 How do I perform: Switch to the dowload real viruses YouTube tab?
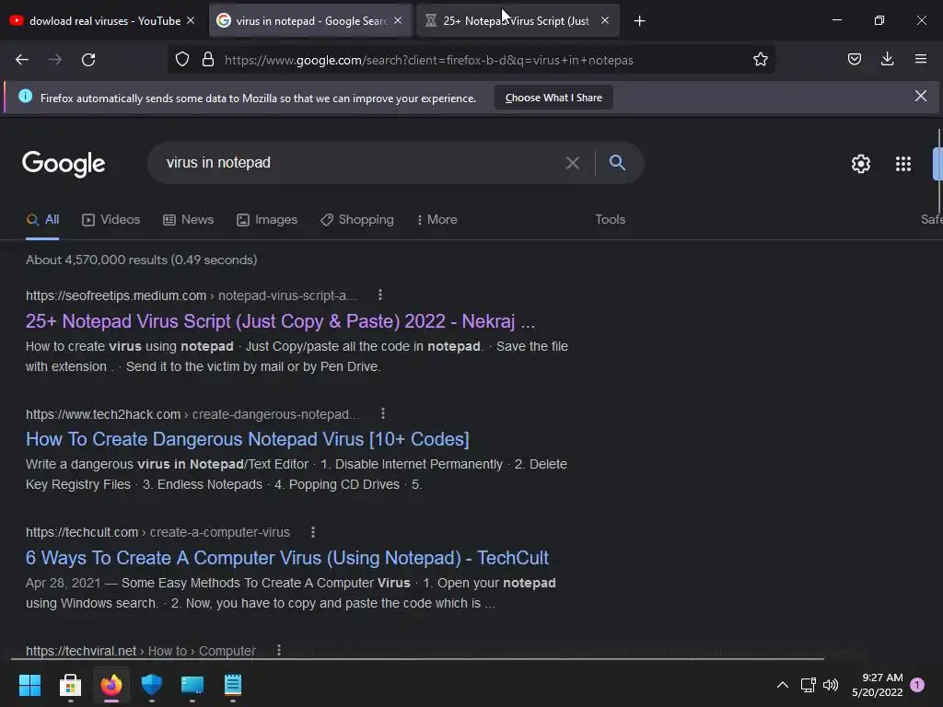[105, 20]
